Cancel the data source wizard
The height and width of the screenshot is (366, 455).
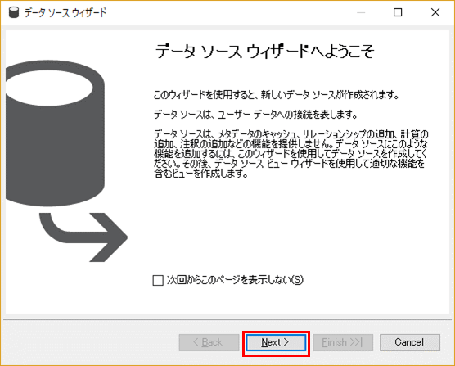click(x=409, y=342)
